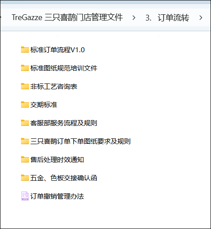Select the 非标工艺咨询表 folder icon
Screen dimensions: 211x229
(25, 86)
